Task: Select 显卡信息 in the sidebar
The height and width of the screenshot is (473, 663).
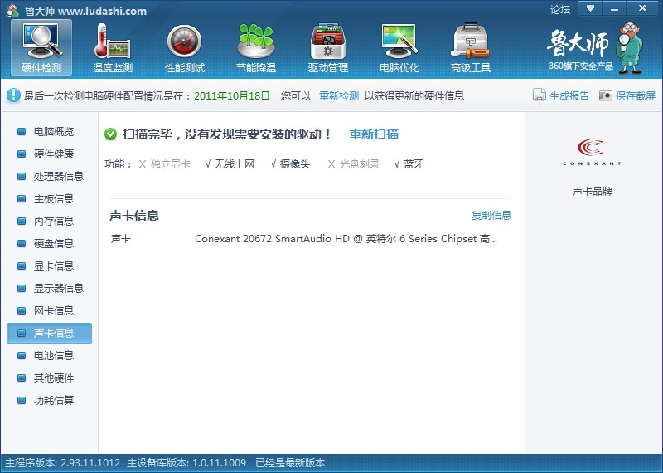Action: click(x=54, y=266)
